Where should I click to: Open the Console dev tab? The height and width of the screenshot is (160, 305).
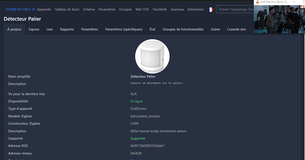[x=236, y=29]
